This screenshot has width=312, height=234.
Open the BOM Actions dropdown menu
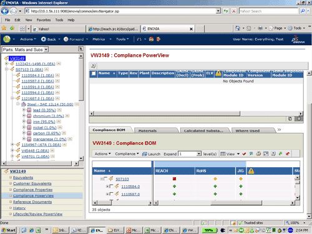[x=102, y=154]
